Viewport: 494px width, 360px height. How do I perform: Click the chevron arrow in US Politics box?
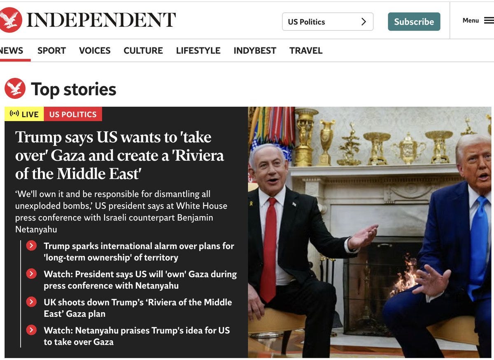click(x=364, y=22)
